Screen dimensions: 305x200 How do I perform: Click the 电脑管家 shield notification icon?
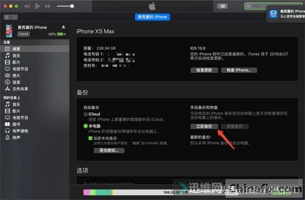point(273,14)
